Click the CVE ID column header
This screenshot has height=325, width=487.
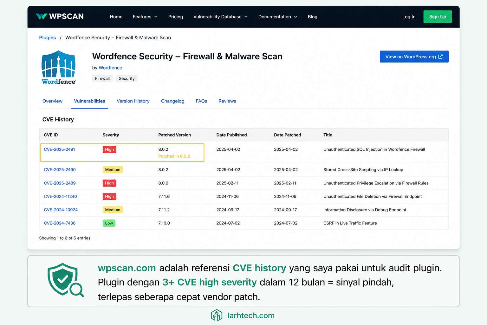pos(51,135)
